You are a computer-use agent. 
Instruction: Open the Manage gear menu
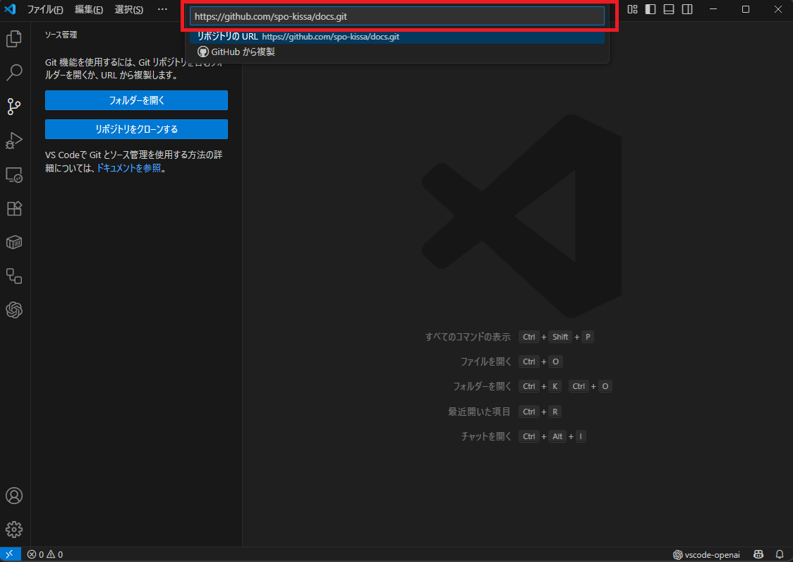pos(14,529)
